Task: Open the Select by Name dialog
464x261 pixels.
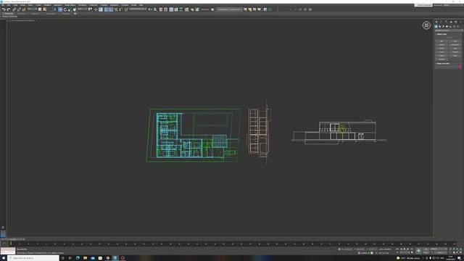Action: coord(45,9)
